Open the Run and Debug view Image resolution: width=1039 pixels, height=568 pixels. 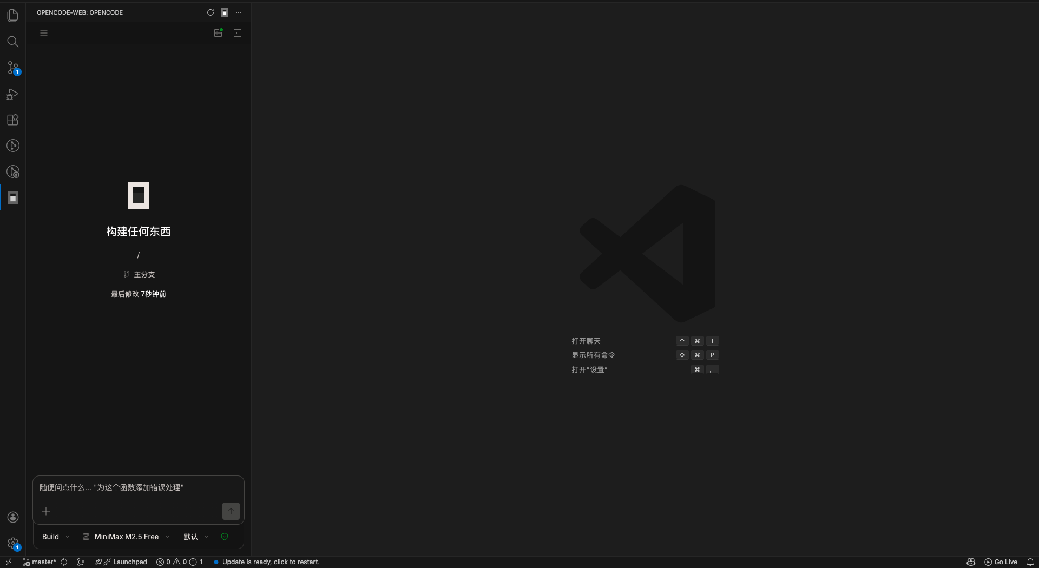click(13, 94)
